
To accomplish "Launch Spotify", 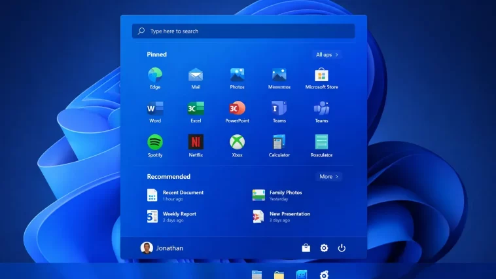I will click(155, 146).
